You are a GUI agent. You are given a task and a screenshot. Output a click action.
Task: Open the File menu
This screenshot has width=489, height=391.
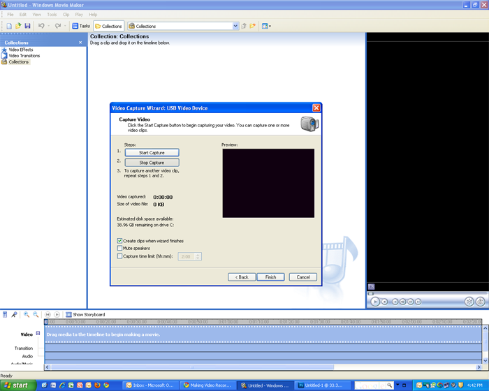(10, 15)
